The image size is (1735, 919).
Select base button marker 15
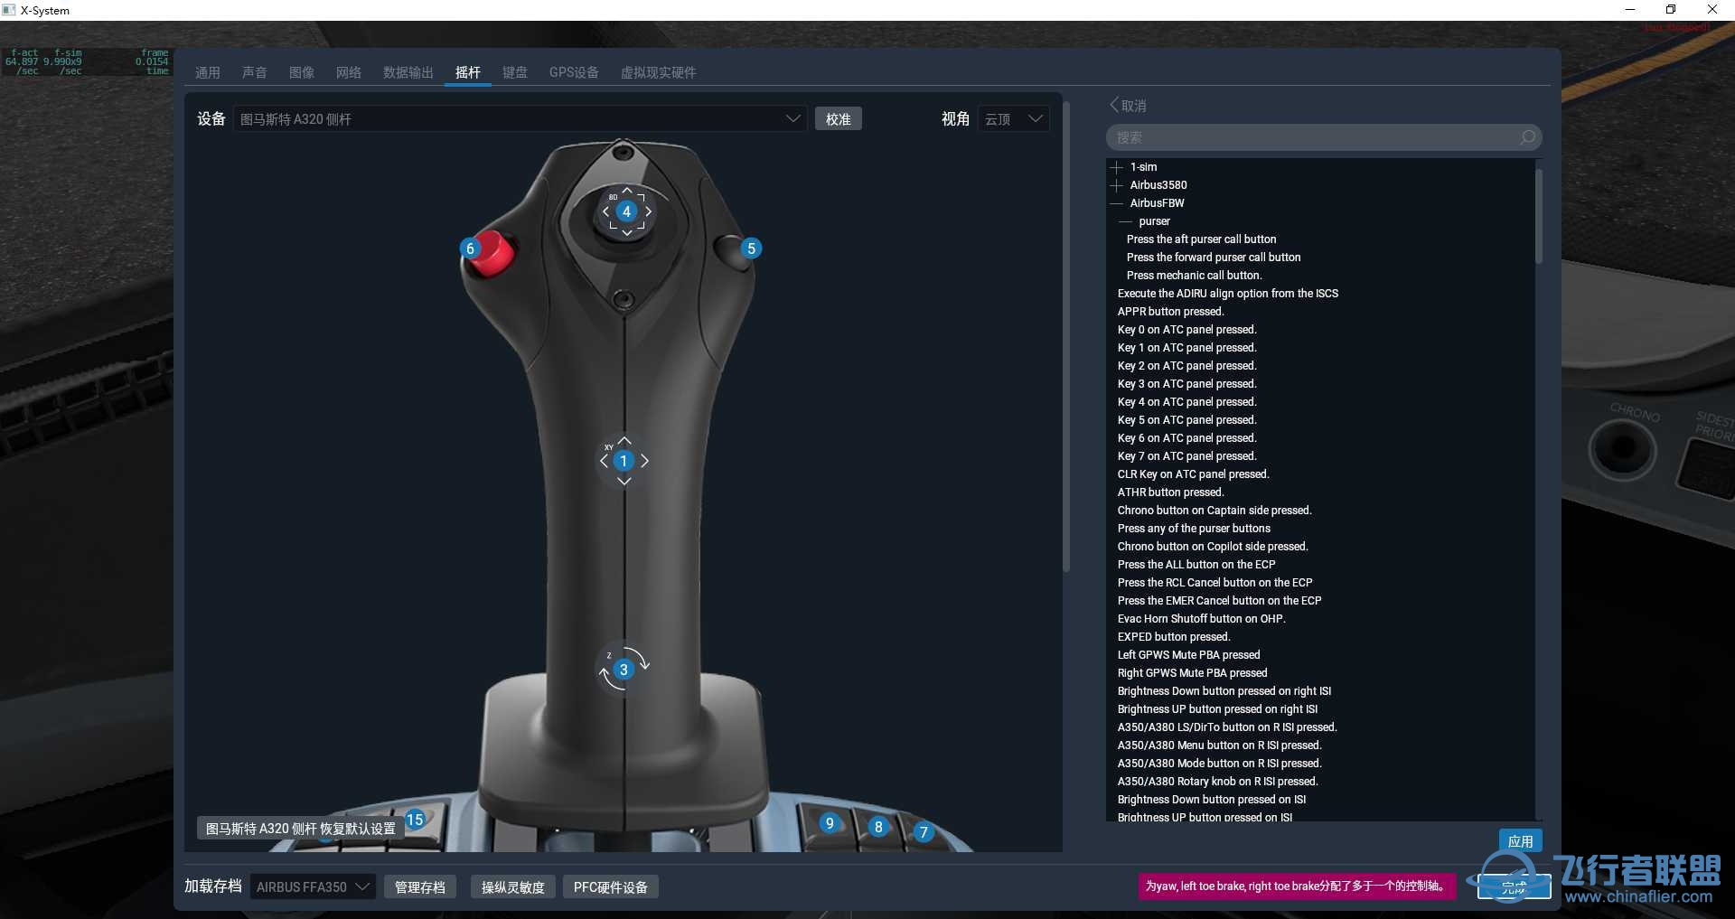(415, 820)
